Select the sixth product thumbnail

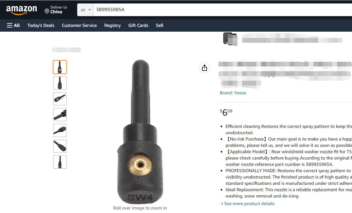[60, 146]
